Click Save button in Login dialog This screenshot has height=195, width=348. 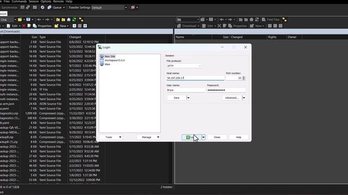177,97
